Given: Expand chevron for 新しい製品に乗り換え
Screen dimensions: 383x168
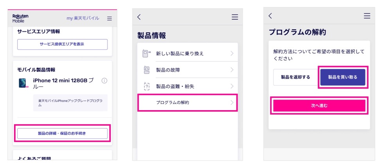Looking at the screenshot, I should (x=232, y=54).
